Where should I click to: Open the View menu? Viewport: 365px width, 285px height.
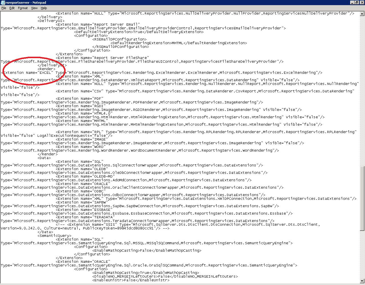pos(34,8)
